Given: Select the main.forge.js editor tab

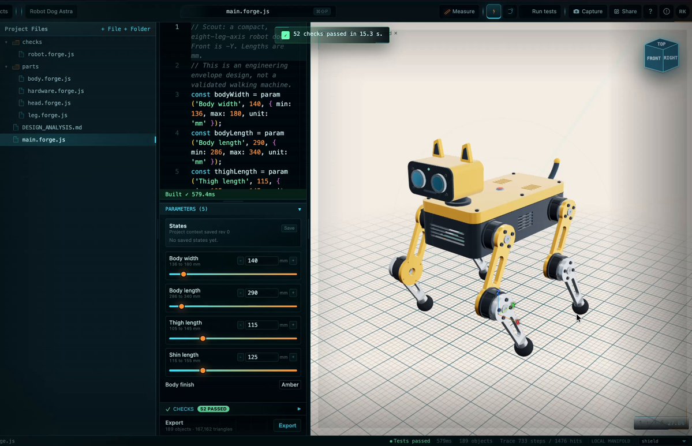Looking at the screenshot, I should click(x=248, y=12).
